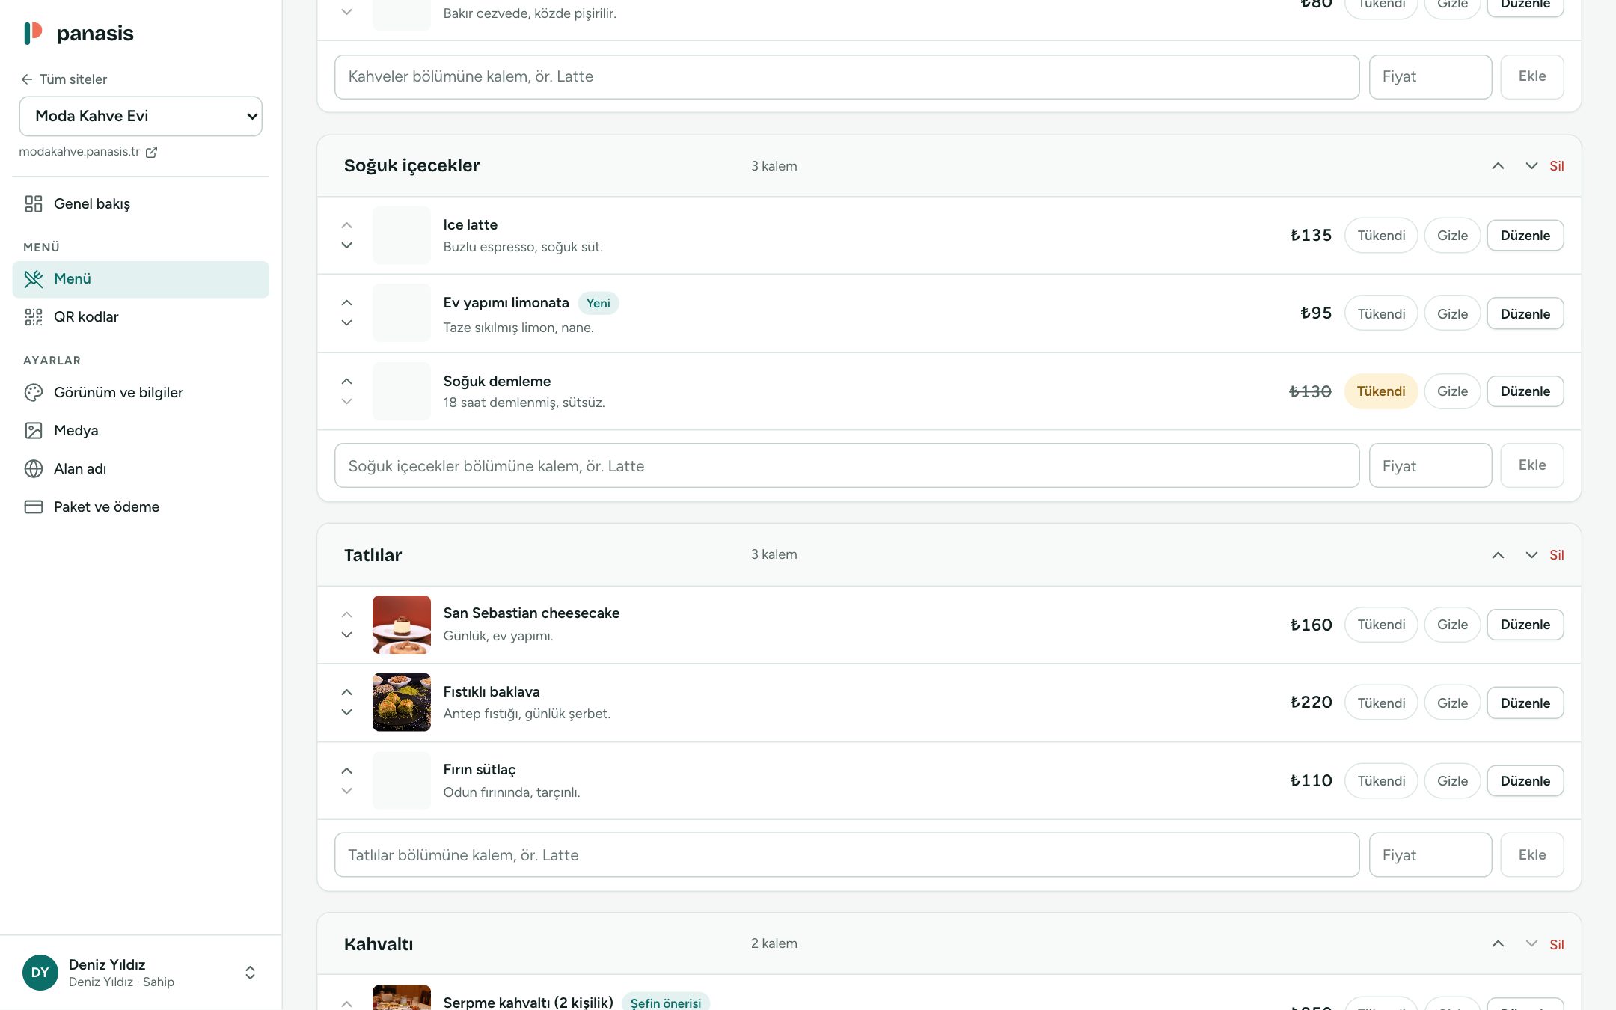Viewport: 1616px width, 1010px height.
Task: Open Görünüm ve bilgiler palette icon
Action: click(x=34, y=392)
